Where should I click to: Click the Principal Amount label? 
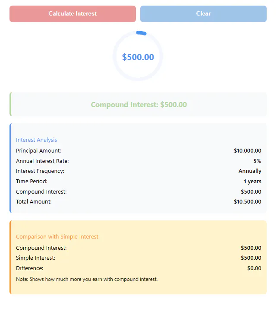[x=38, y=150]
